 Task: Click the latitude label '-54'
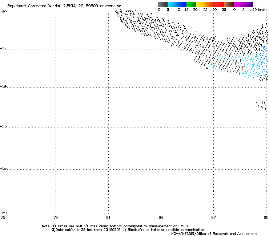coord(3,86)
